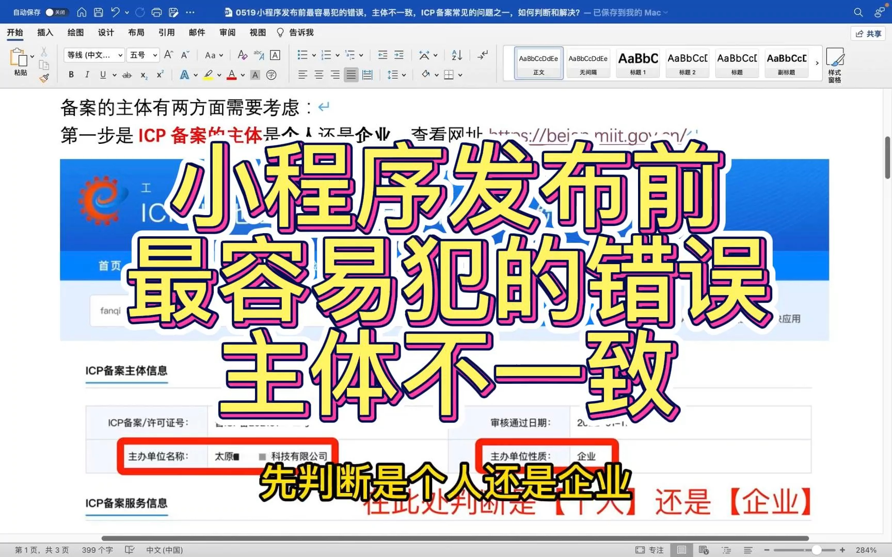This screenshot has height=557, width=892.
Task: Increase font size with the larger A icon
Action: 169,55
